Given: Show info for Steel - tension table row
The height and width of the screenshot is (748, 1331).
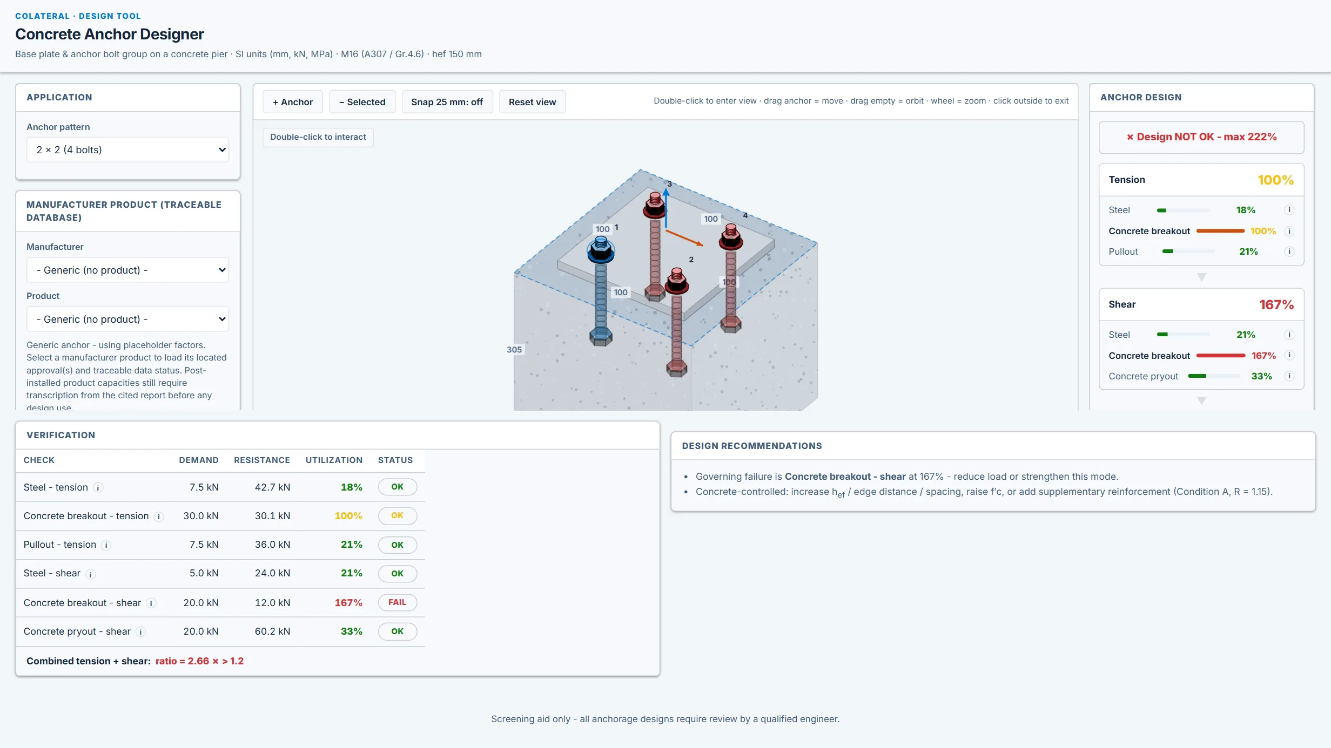Looking at the screenshot, I should [98, 488].
